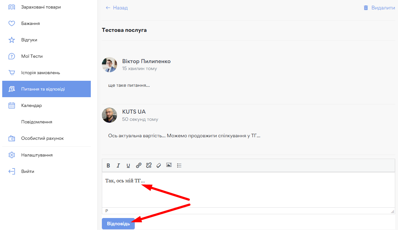Remove link using the unlink icon
Image resolution: width=398 pixels, height=230 pixels.
pos(149,165)
